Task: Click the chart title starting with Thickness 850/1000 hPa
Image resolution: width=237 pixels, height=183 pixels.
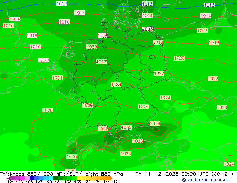Action: coord(61,174)
